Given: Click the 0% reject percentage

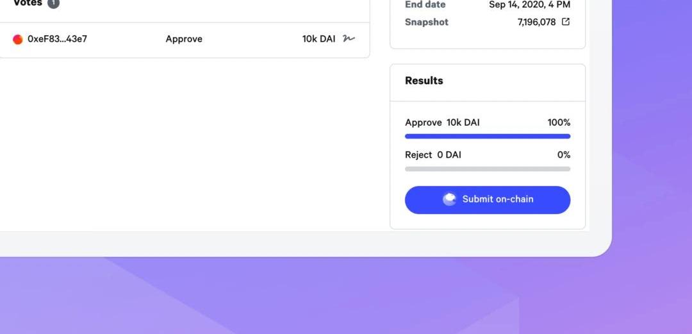Looking at the screenshot, I should pos(564,154).
